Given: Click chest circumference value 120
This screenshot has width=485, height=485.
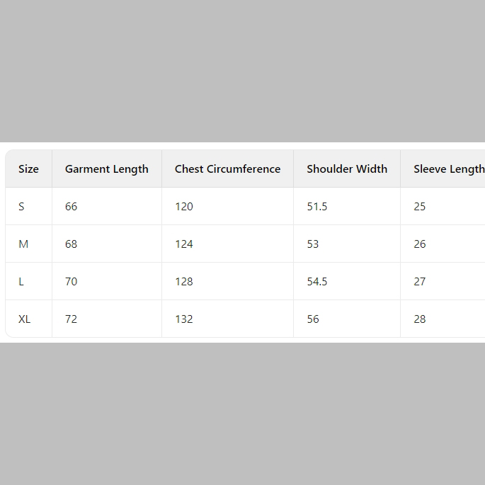Looking at the screenshot, I should click(x=184, y=206).
